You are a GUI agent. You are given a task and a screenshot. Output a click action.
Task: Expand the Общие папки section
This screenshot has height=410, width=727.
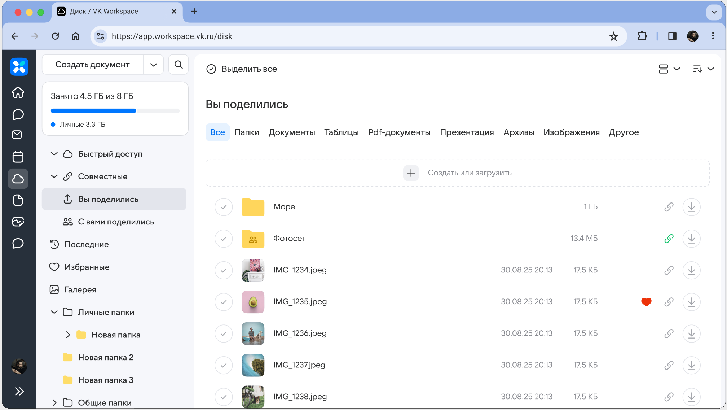click(x=54, y=402)
